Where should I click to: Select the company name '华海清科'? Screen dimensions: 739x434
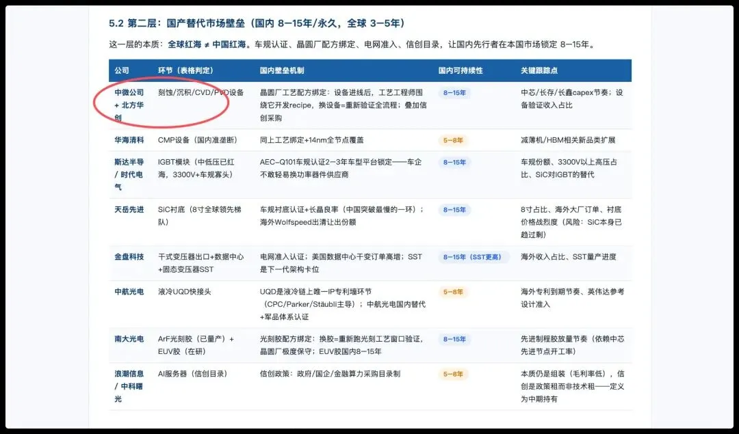point(129,140)
